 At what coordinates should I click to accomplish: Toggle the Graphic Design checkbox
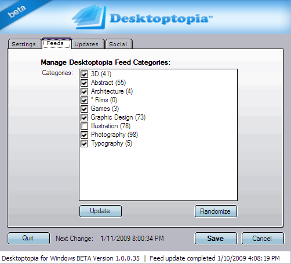84,117
